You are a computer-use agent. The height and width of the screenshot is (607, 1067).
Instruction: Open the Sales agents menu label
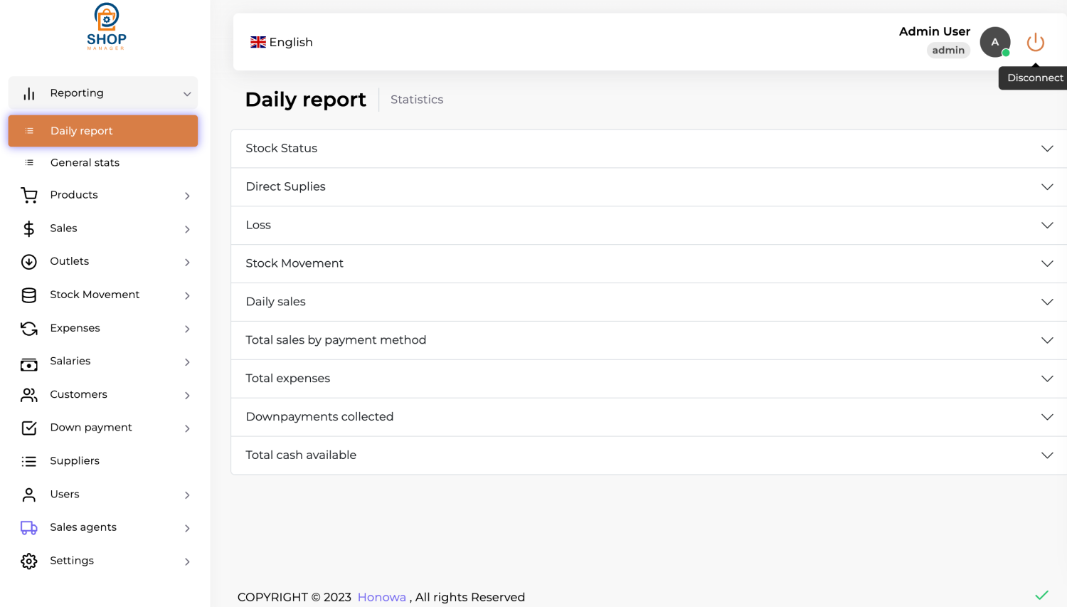coord(83,527)
